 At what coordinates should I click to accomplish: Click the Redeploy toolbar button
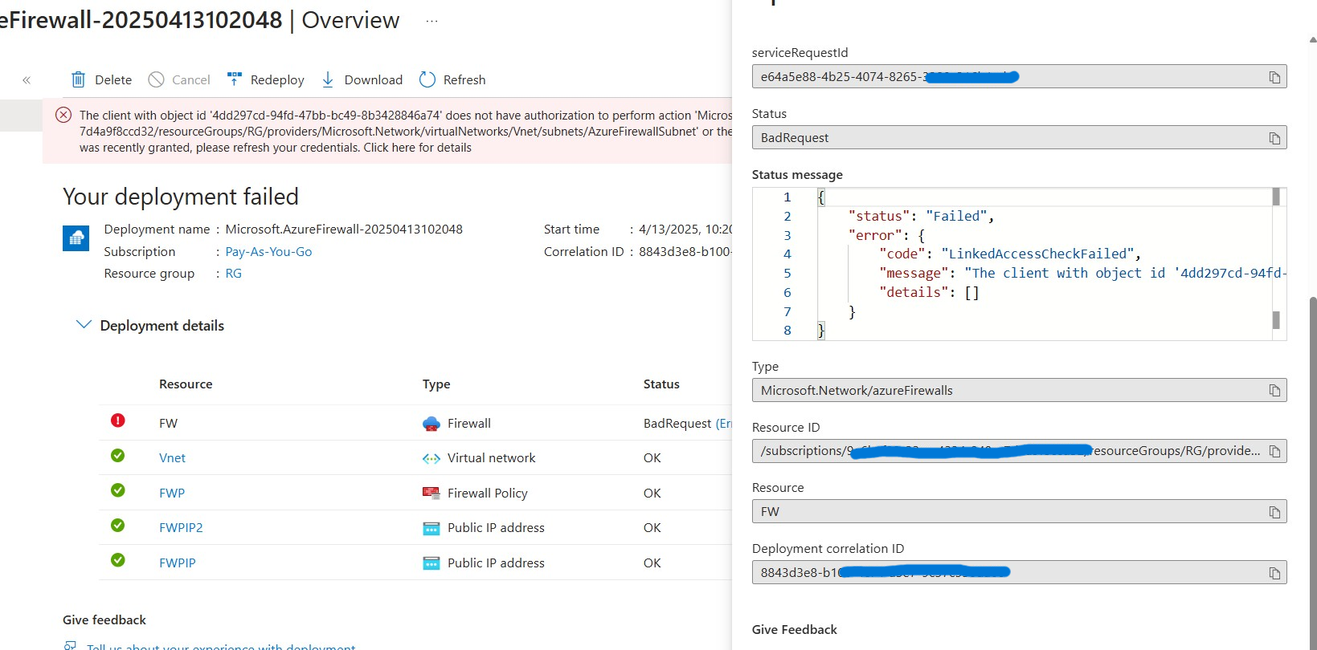coord(266,79)
